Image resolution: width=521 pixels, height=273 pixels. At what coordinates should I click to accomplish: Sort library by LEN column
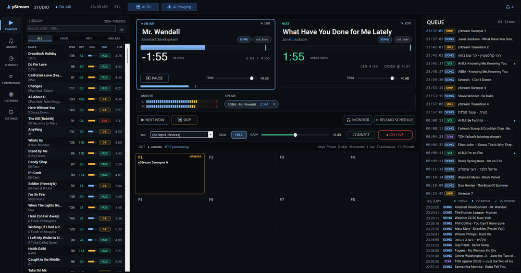click(120, 47)
